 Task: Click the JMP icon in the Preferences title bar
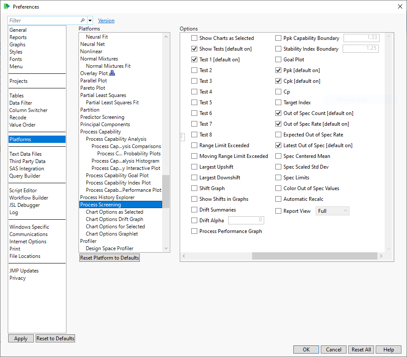[x=7, y=6]
